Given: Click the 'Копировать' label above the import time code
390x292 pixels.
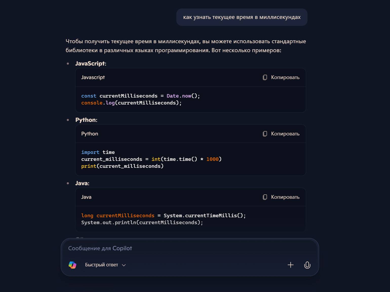Looking at the screenshot, I should (285, 134).
